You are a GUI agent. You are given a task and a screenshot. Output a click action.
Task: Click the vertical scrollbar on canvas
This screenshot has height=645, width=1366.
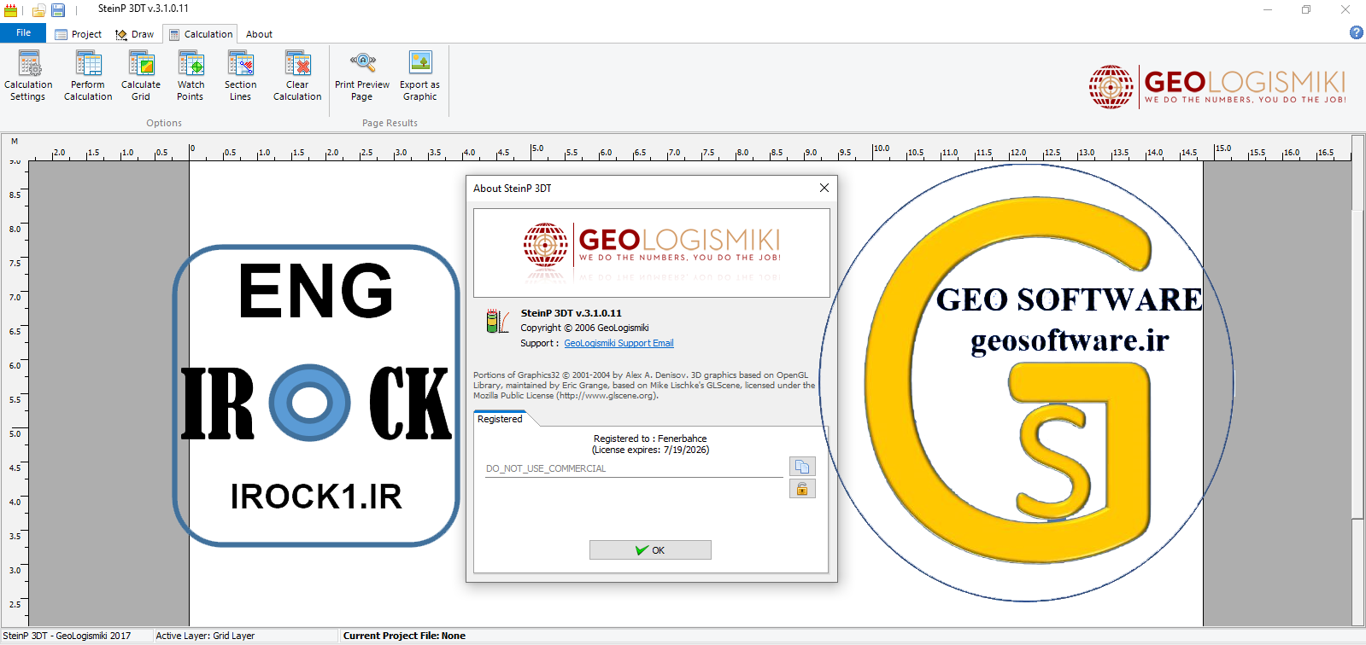[x=1358, y=363]
